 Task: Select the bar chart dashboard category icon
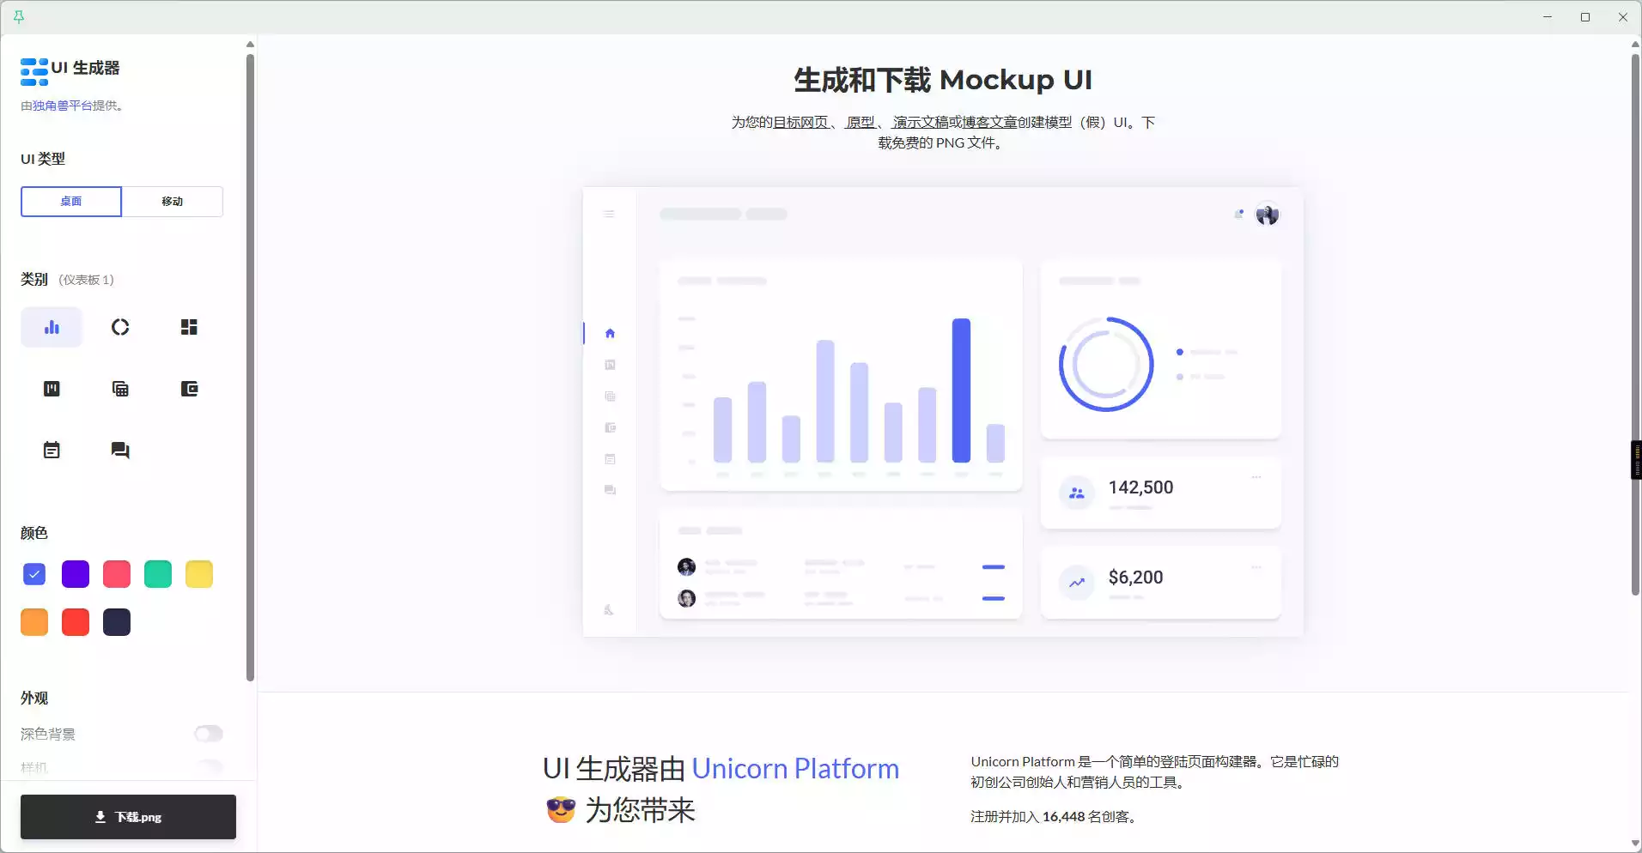pyautogui.click(x=52, y=327)
